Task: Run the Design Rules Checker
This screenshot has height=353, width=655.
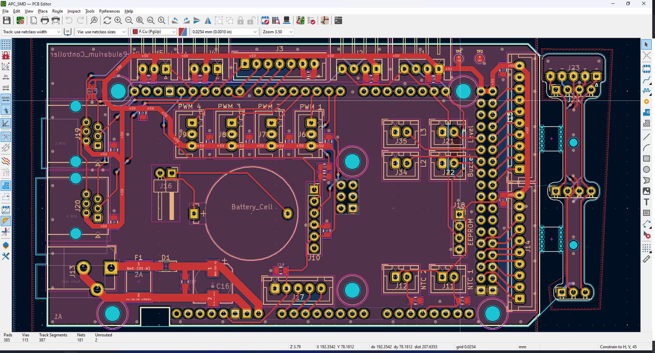Action: pyautogui.click(x=311, y=20)
